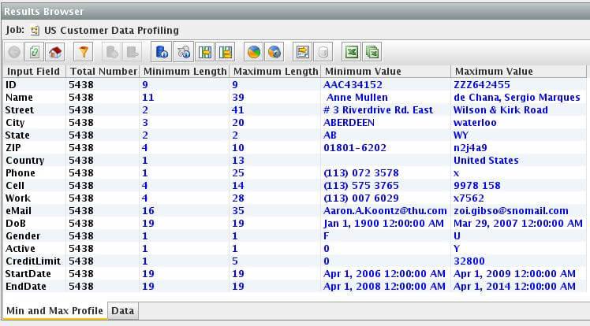Click the pie chart icon

point(254,52)
